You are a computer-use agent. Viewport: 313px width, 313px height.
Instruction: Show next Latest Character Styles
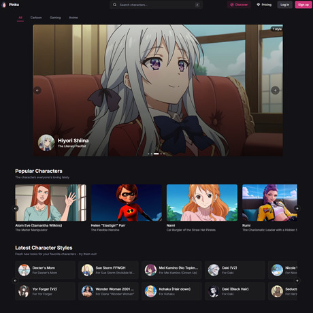297,280
